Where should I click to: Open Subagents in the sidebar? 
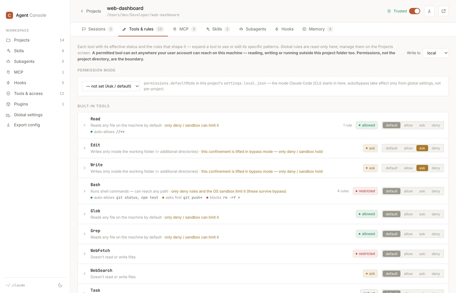click(x=35, y=62)
